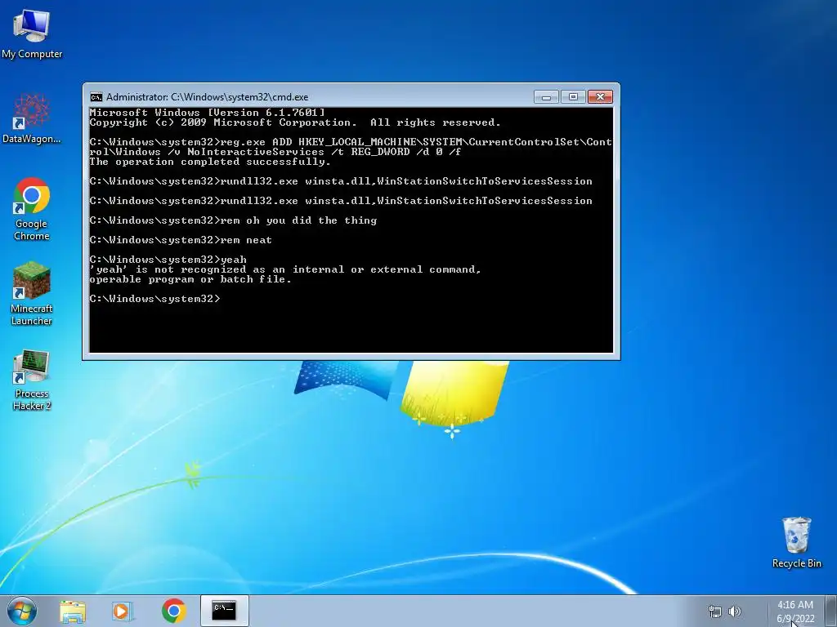Screen dimensions: 837x627
Task: Click the cmd.exe window title bar text
Action: (x=207, y=97)
